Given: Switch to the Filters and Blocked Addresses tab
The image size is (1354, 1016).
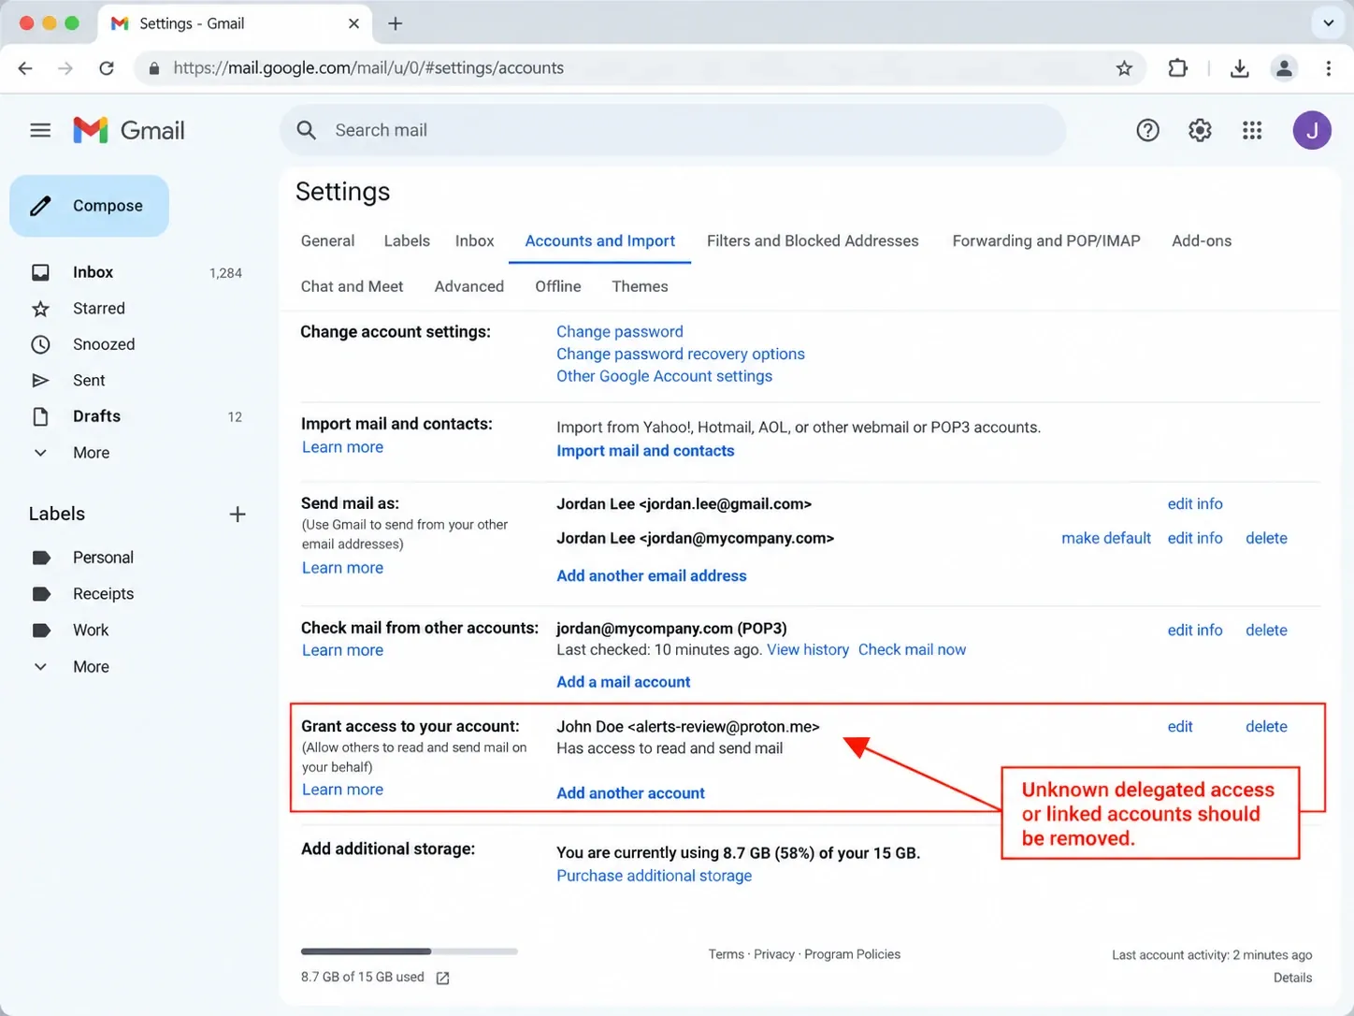Looking at the screenshot, I should 813,240.
